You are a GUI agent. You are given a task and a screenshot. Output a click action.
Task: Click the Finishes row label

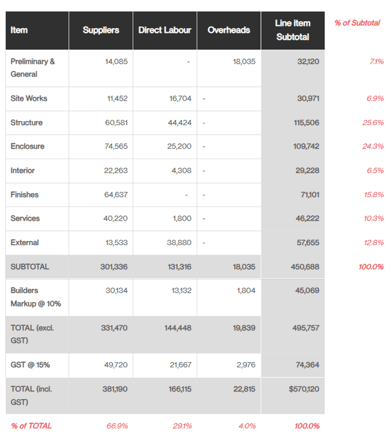click(x=24, y=194)
